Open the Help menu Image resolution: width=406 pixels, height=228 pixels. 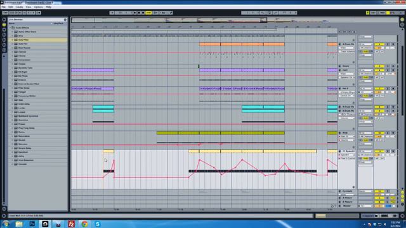point(48,7)
